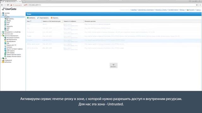Click the Защита от спуфинга column header
The width and height of the screenshot is (202, 113).
point(73,21)
